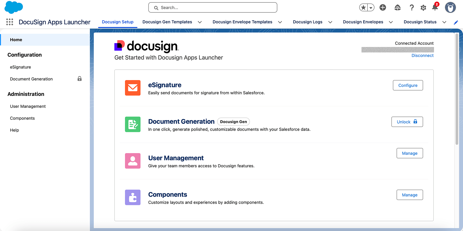
Task: Click the green Document Generation icon
Action: click(x=133, y=124)
